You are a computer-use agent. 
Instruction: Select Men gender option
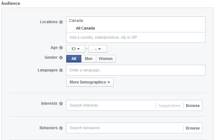[x=89, y=59]
